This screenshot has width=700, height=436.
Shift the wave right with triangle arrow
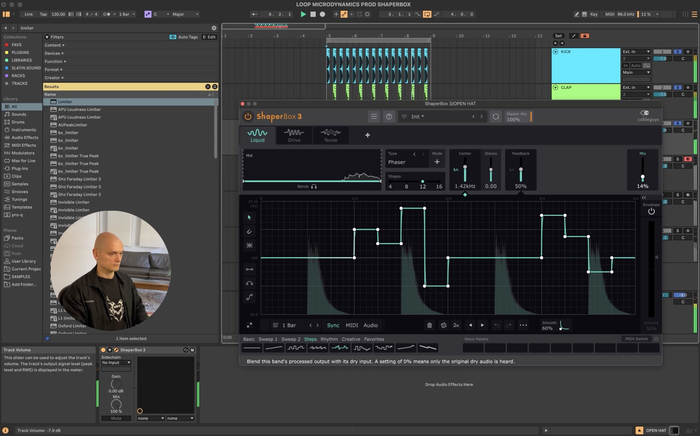482,325
